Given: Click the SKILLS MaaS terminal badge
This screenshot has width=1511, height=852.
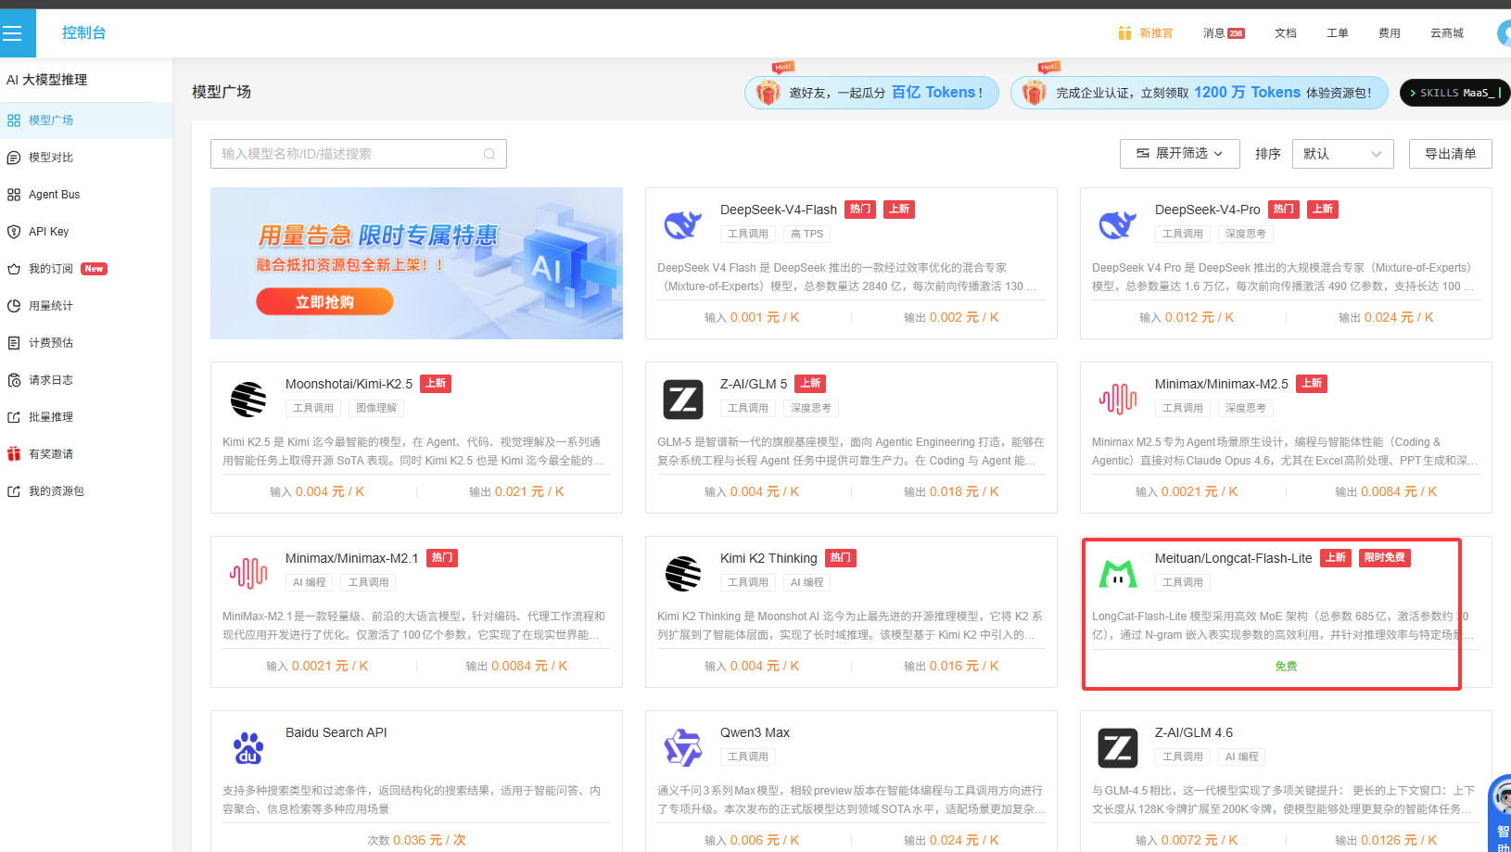Looking at the screenshot, I should (1454, 93).
